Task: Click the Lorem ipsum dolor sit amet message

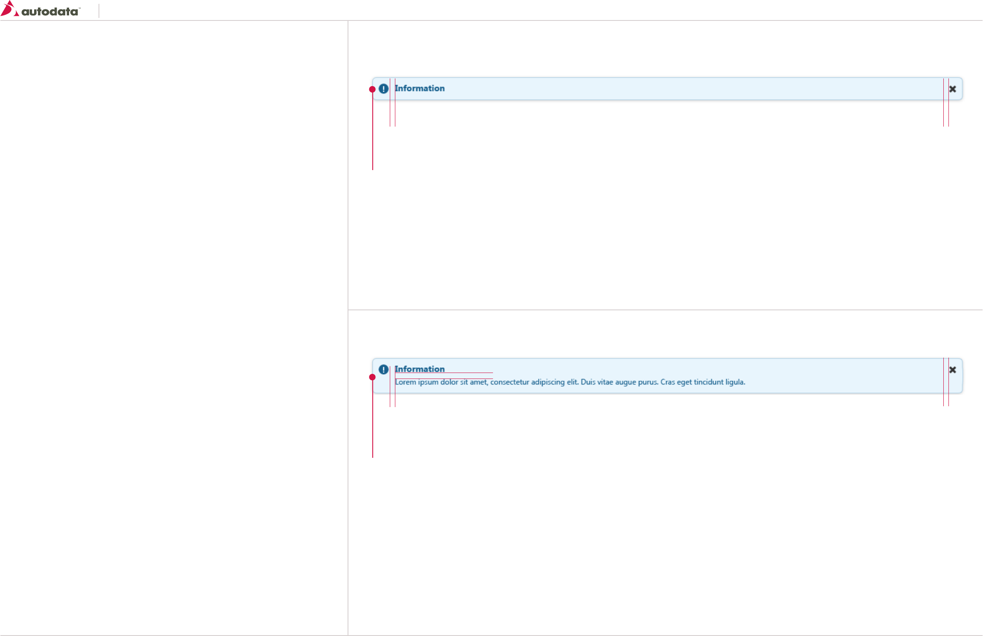Action: [x=441, y=382]
